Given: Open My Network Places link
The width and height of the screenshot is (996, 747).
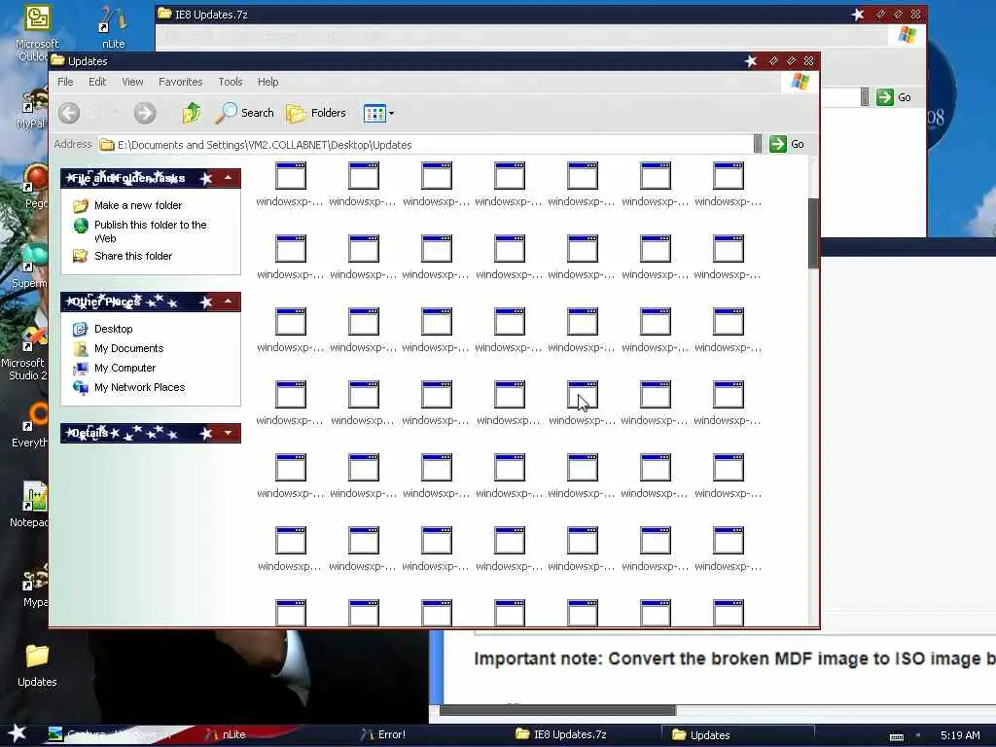Looking at the screenshot, I should (140, 387).
